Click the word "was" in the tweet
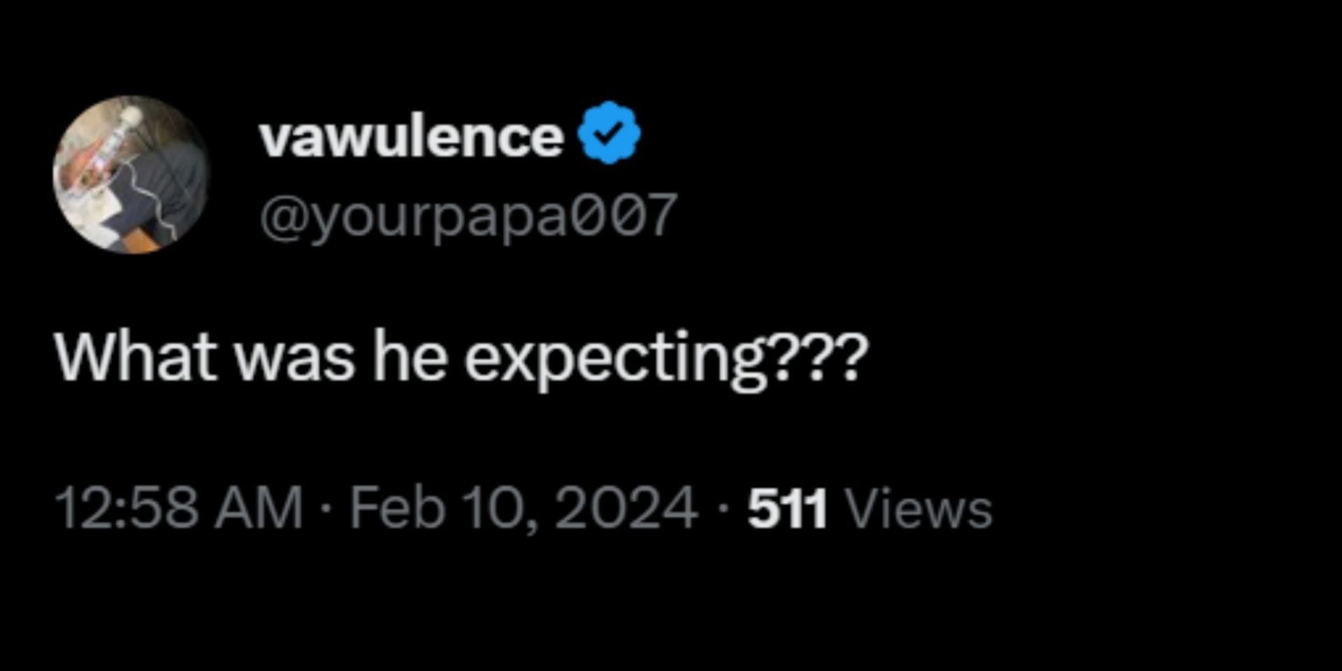 coord(294,358)
